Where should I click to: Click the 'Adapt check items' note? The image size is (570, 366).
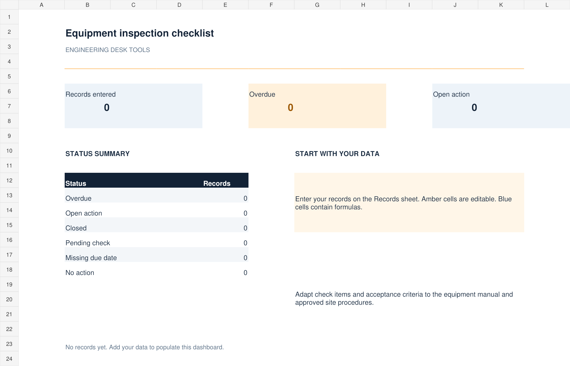(x=404, y=298)
